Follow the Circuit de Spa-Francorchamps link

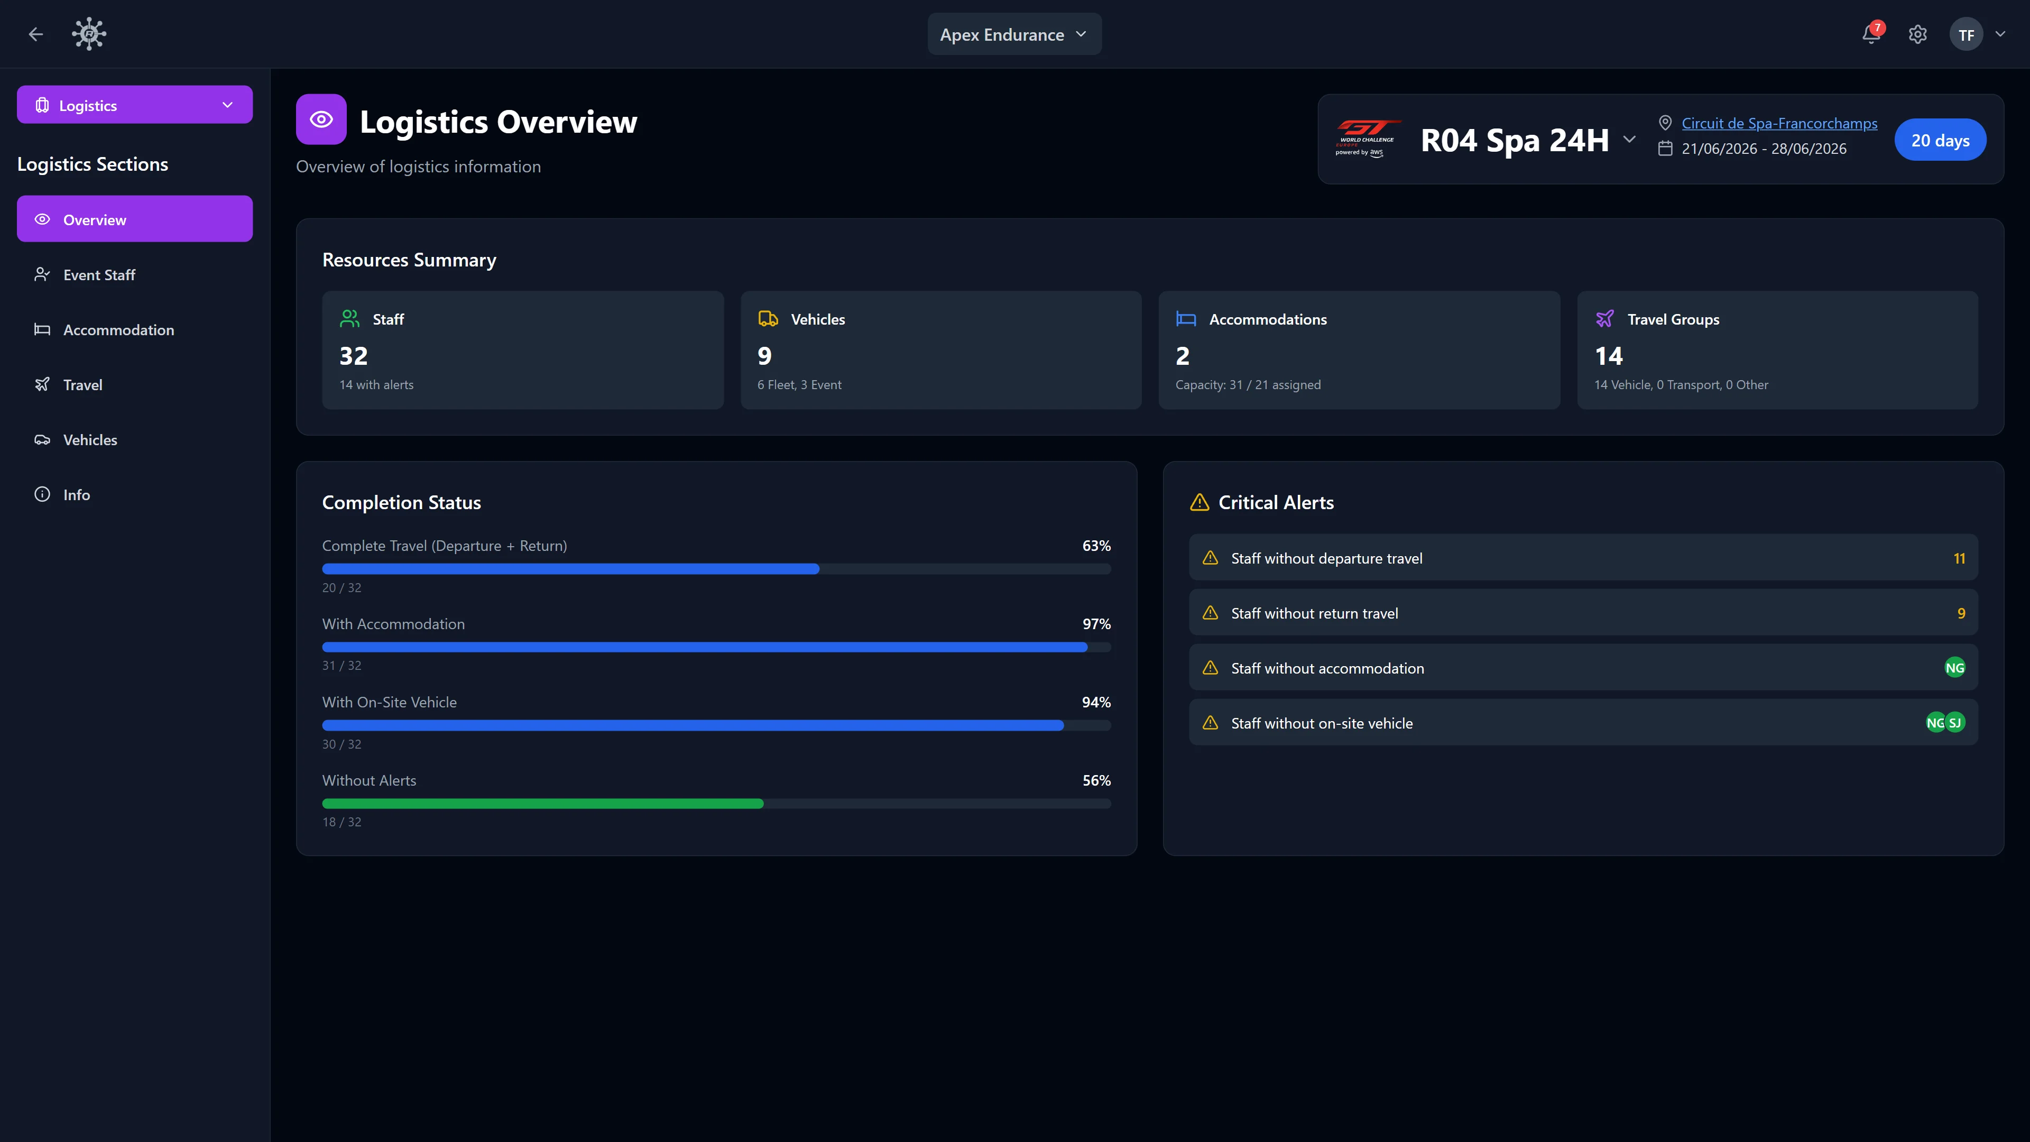pyautogui.click(x=1779, y=123)
